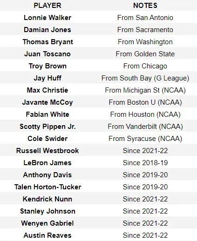This screenshot has height=241, width=197.
Task: Open the Damian Jones player entry
Action: 48,30
